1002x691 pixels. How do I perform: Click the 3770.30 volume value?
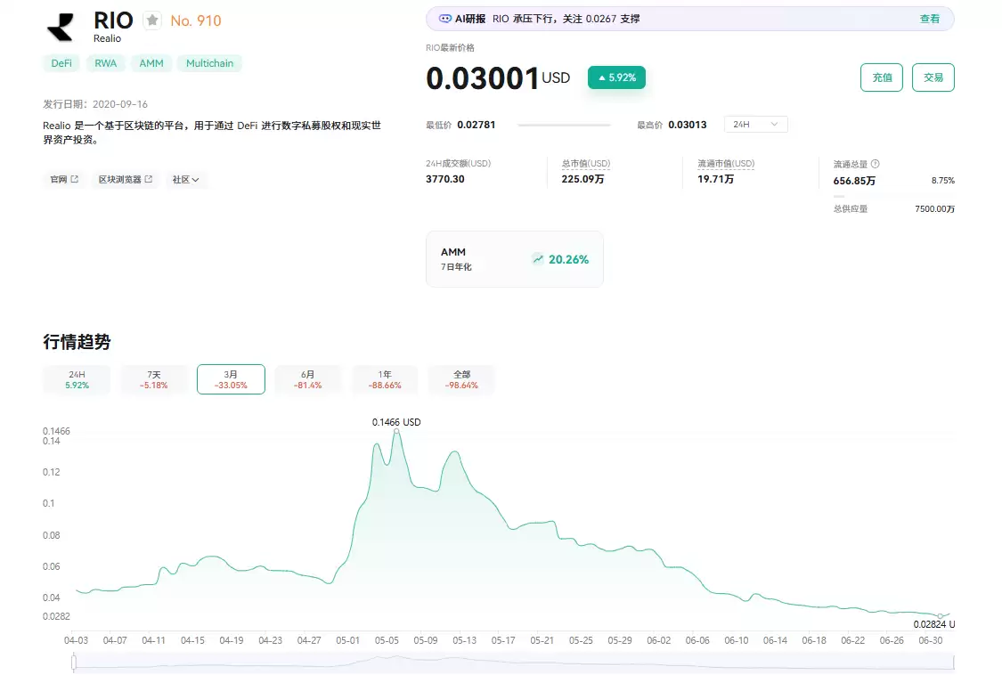445,179
